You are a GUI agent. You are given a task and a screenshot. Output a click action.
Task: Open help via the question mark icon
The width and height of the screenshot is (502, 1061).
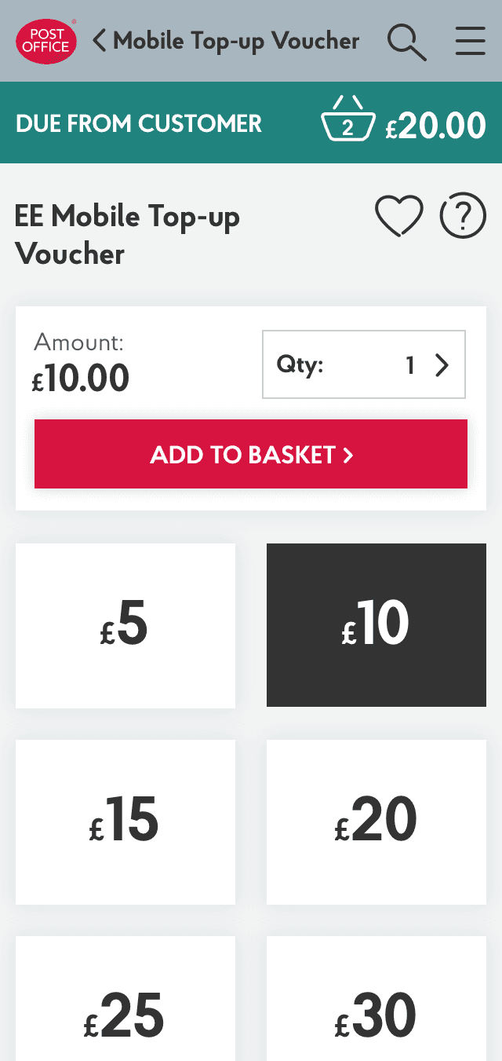[462, 214]
